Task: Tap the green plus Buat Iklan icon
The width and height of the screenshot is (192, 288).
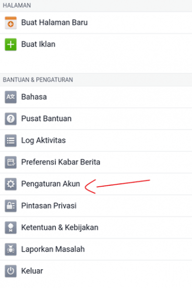Action: (x=11, y=45)
